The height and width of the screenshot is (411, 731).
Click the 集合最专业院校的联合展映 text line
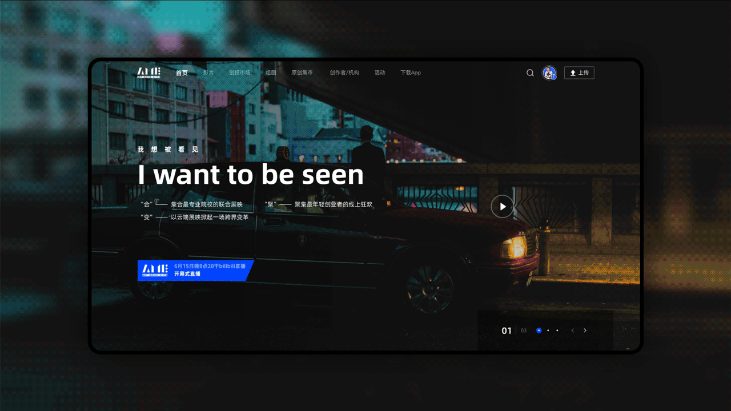(x=207, y=204)
